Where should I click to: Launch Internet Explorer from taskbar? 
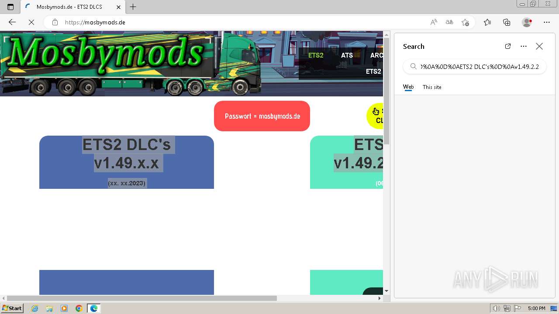(35, 308)
